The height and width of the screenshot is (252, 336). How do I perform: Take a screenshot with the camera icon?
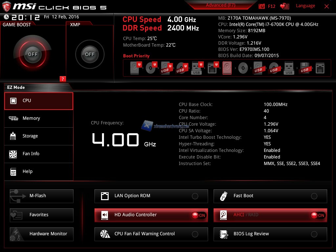[262, 6]
